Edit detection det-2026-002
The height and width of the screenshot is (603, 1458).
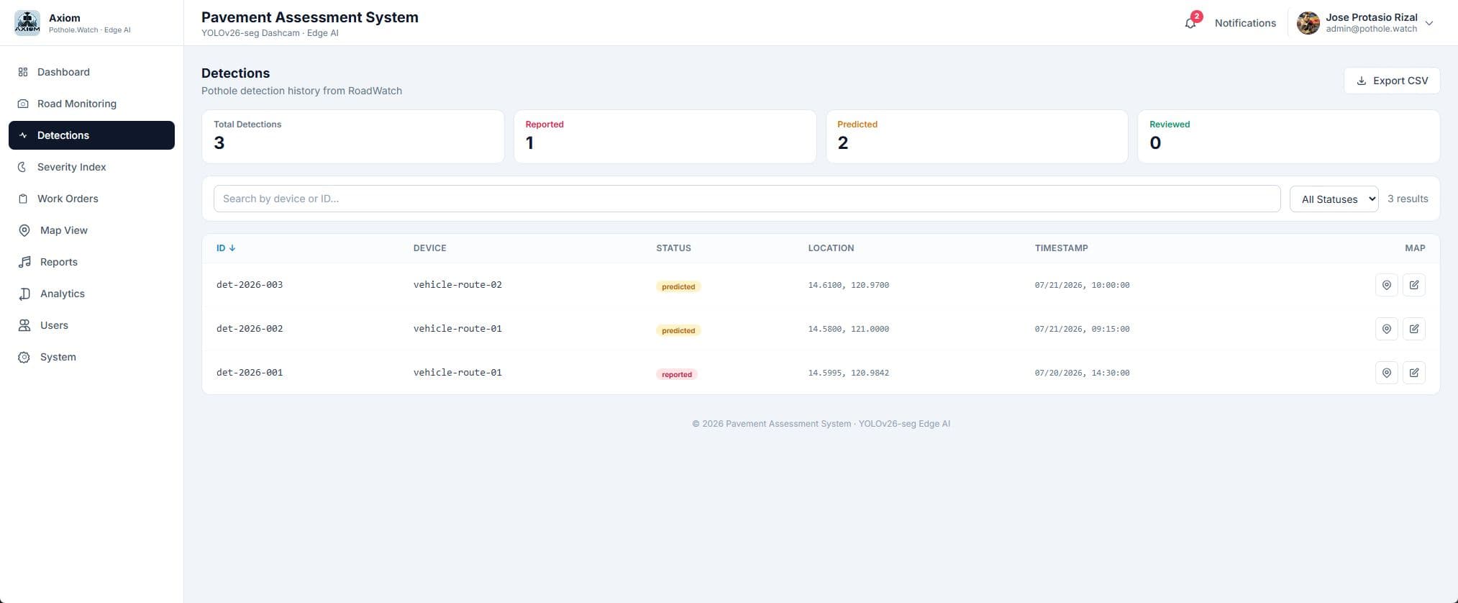1414,329
